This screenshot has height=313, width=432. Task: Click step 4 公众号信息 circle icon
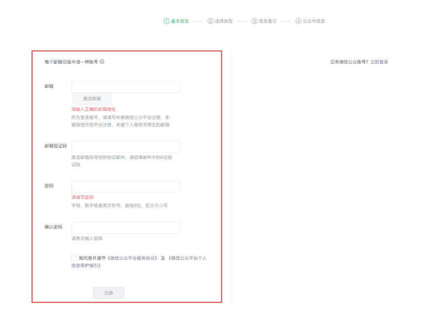coord(298,21)
